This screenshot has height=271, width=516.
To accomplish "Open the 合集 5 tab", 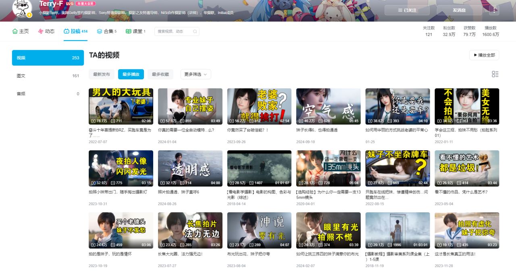I will 106,31.
